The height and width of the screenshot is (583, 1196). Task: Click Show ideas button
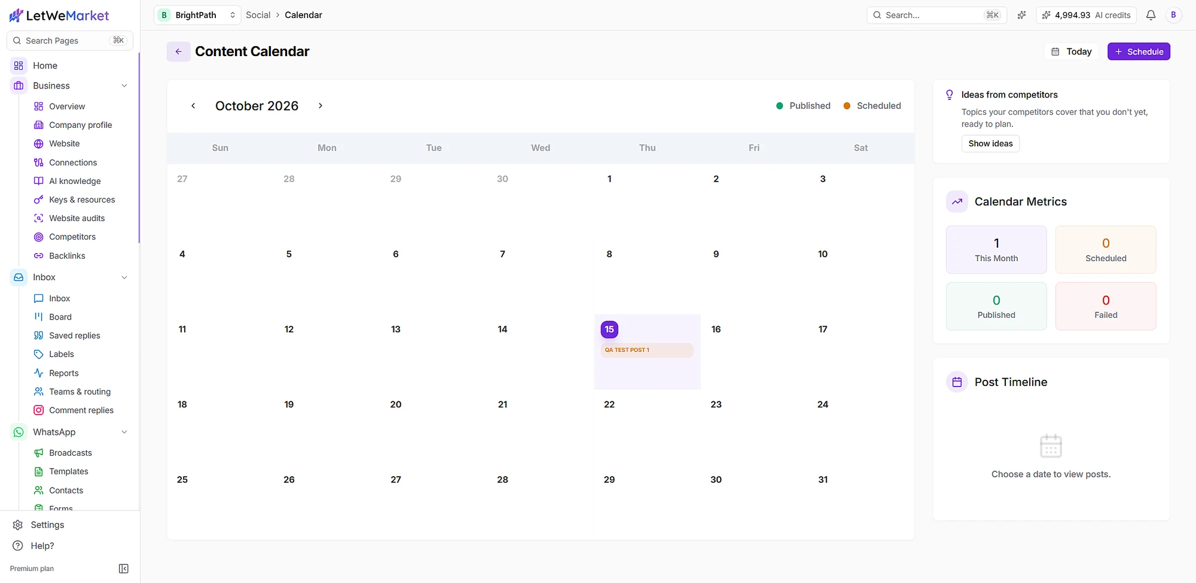(x=990, y=143)
